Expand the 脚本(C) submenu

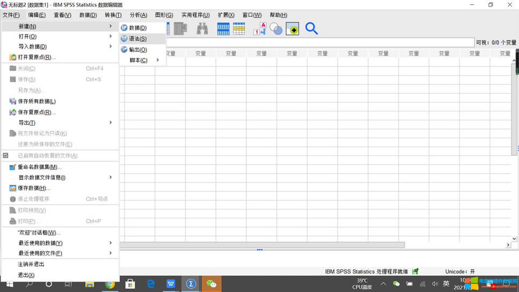(x=142, y=60)
